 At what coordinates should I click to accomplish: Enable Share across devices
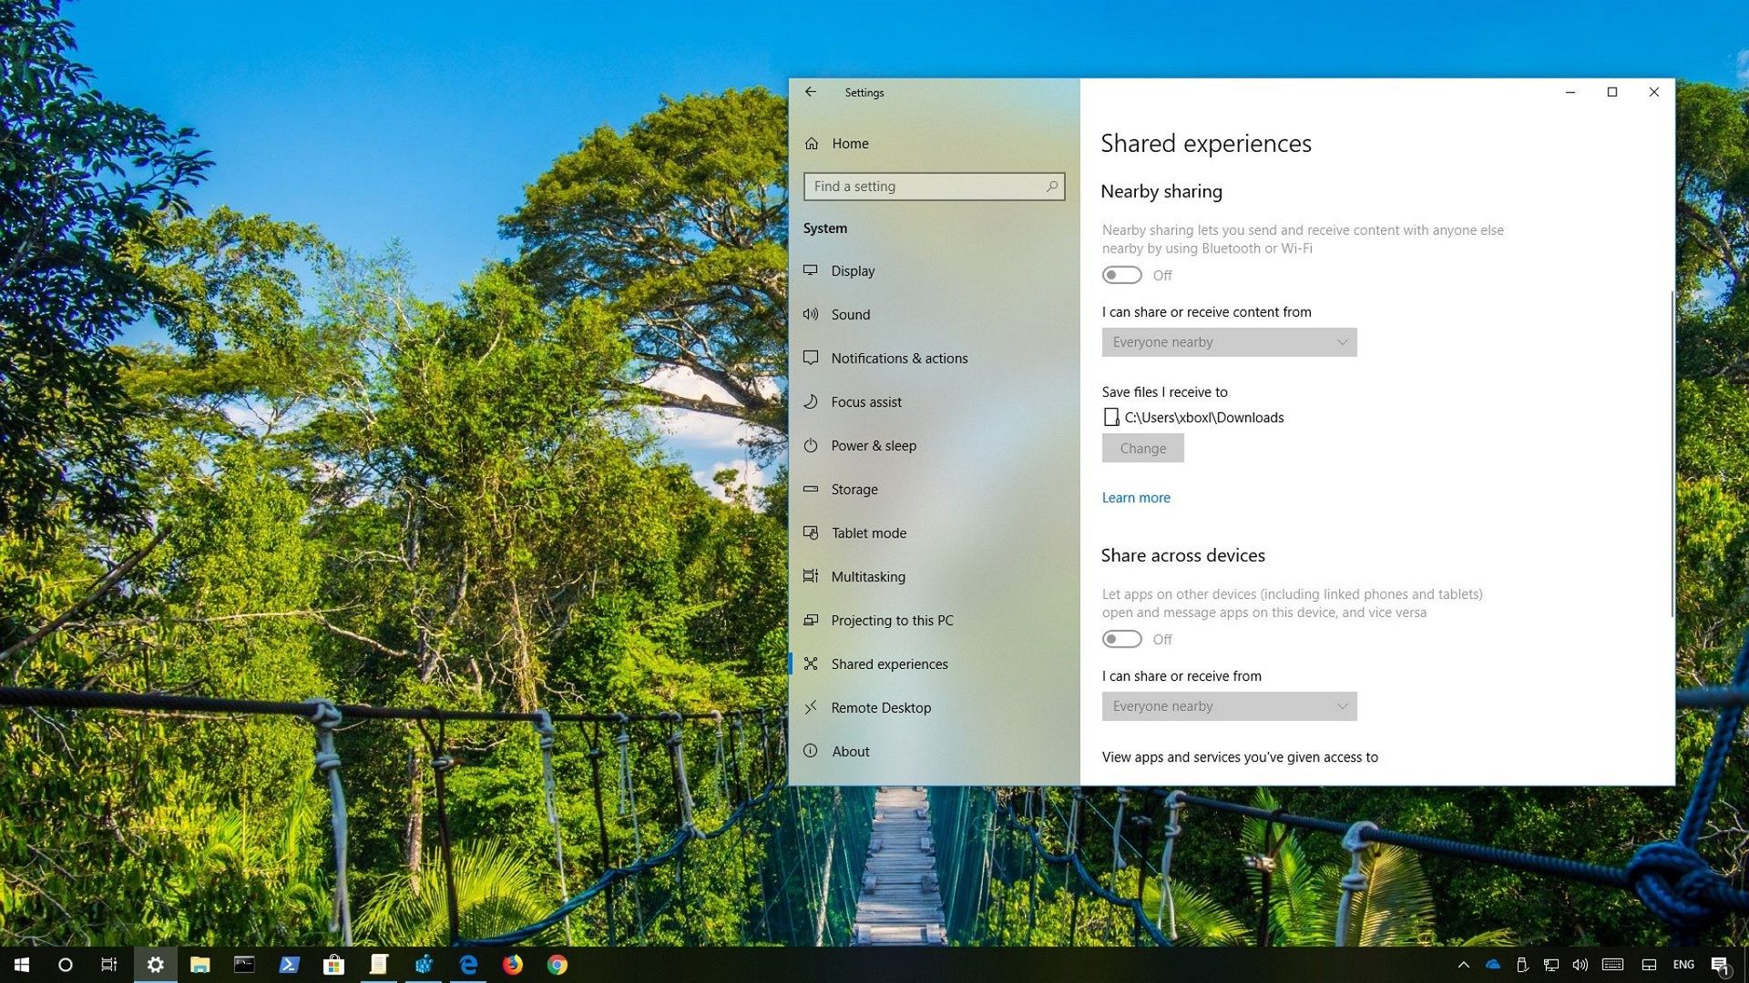tap(1121, 639)
